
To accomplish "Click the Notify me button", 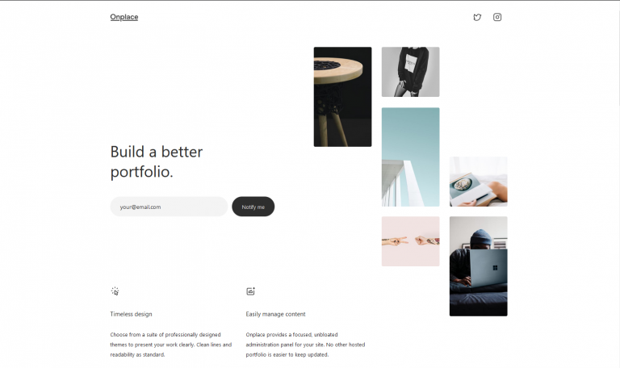I will coord(253,207).
